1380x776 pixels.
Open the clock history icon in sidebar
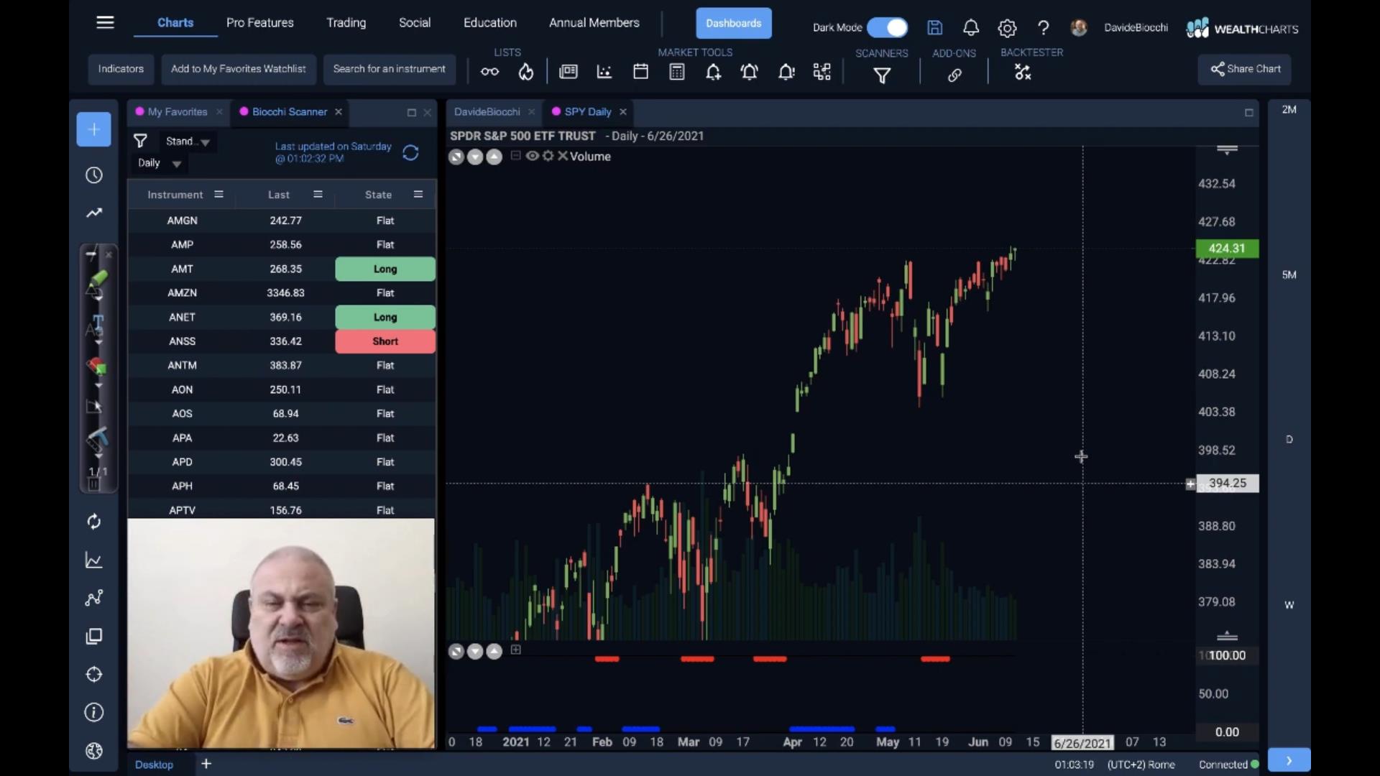[94, 175]
